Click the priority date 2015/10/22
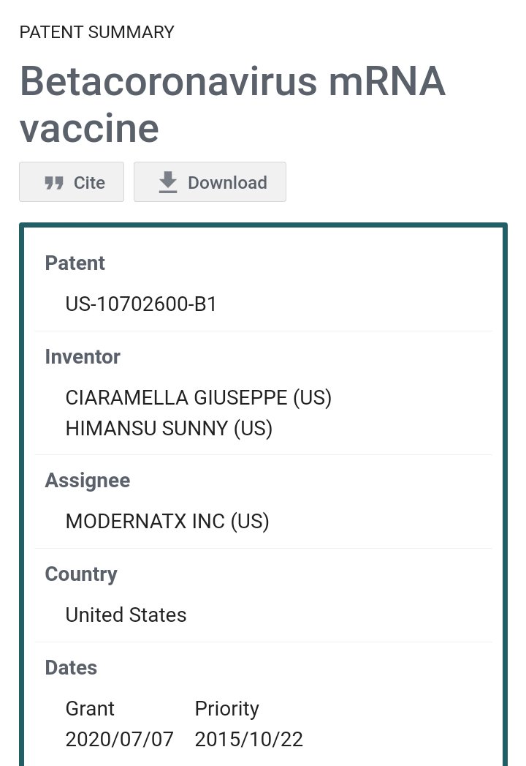Viewport: 526px width, 766px height. (248, 739)
